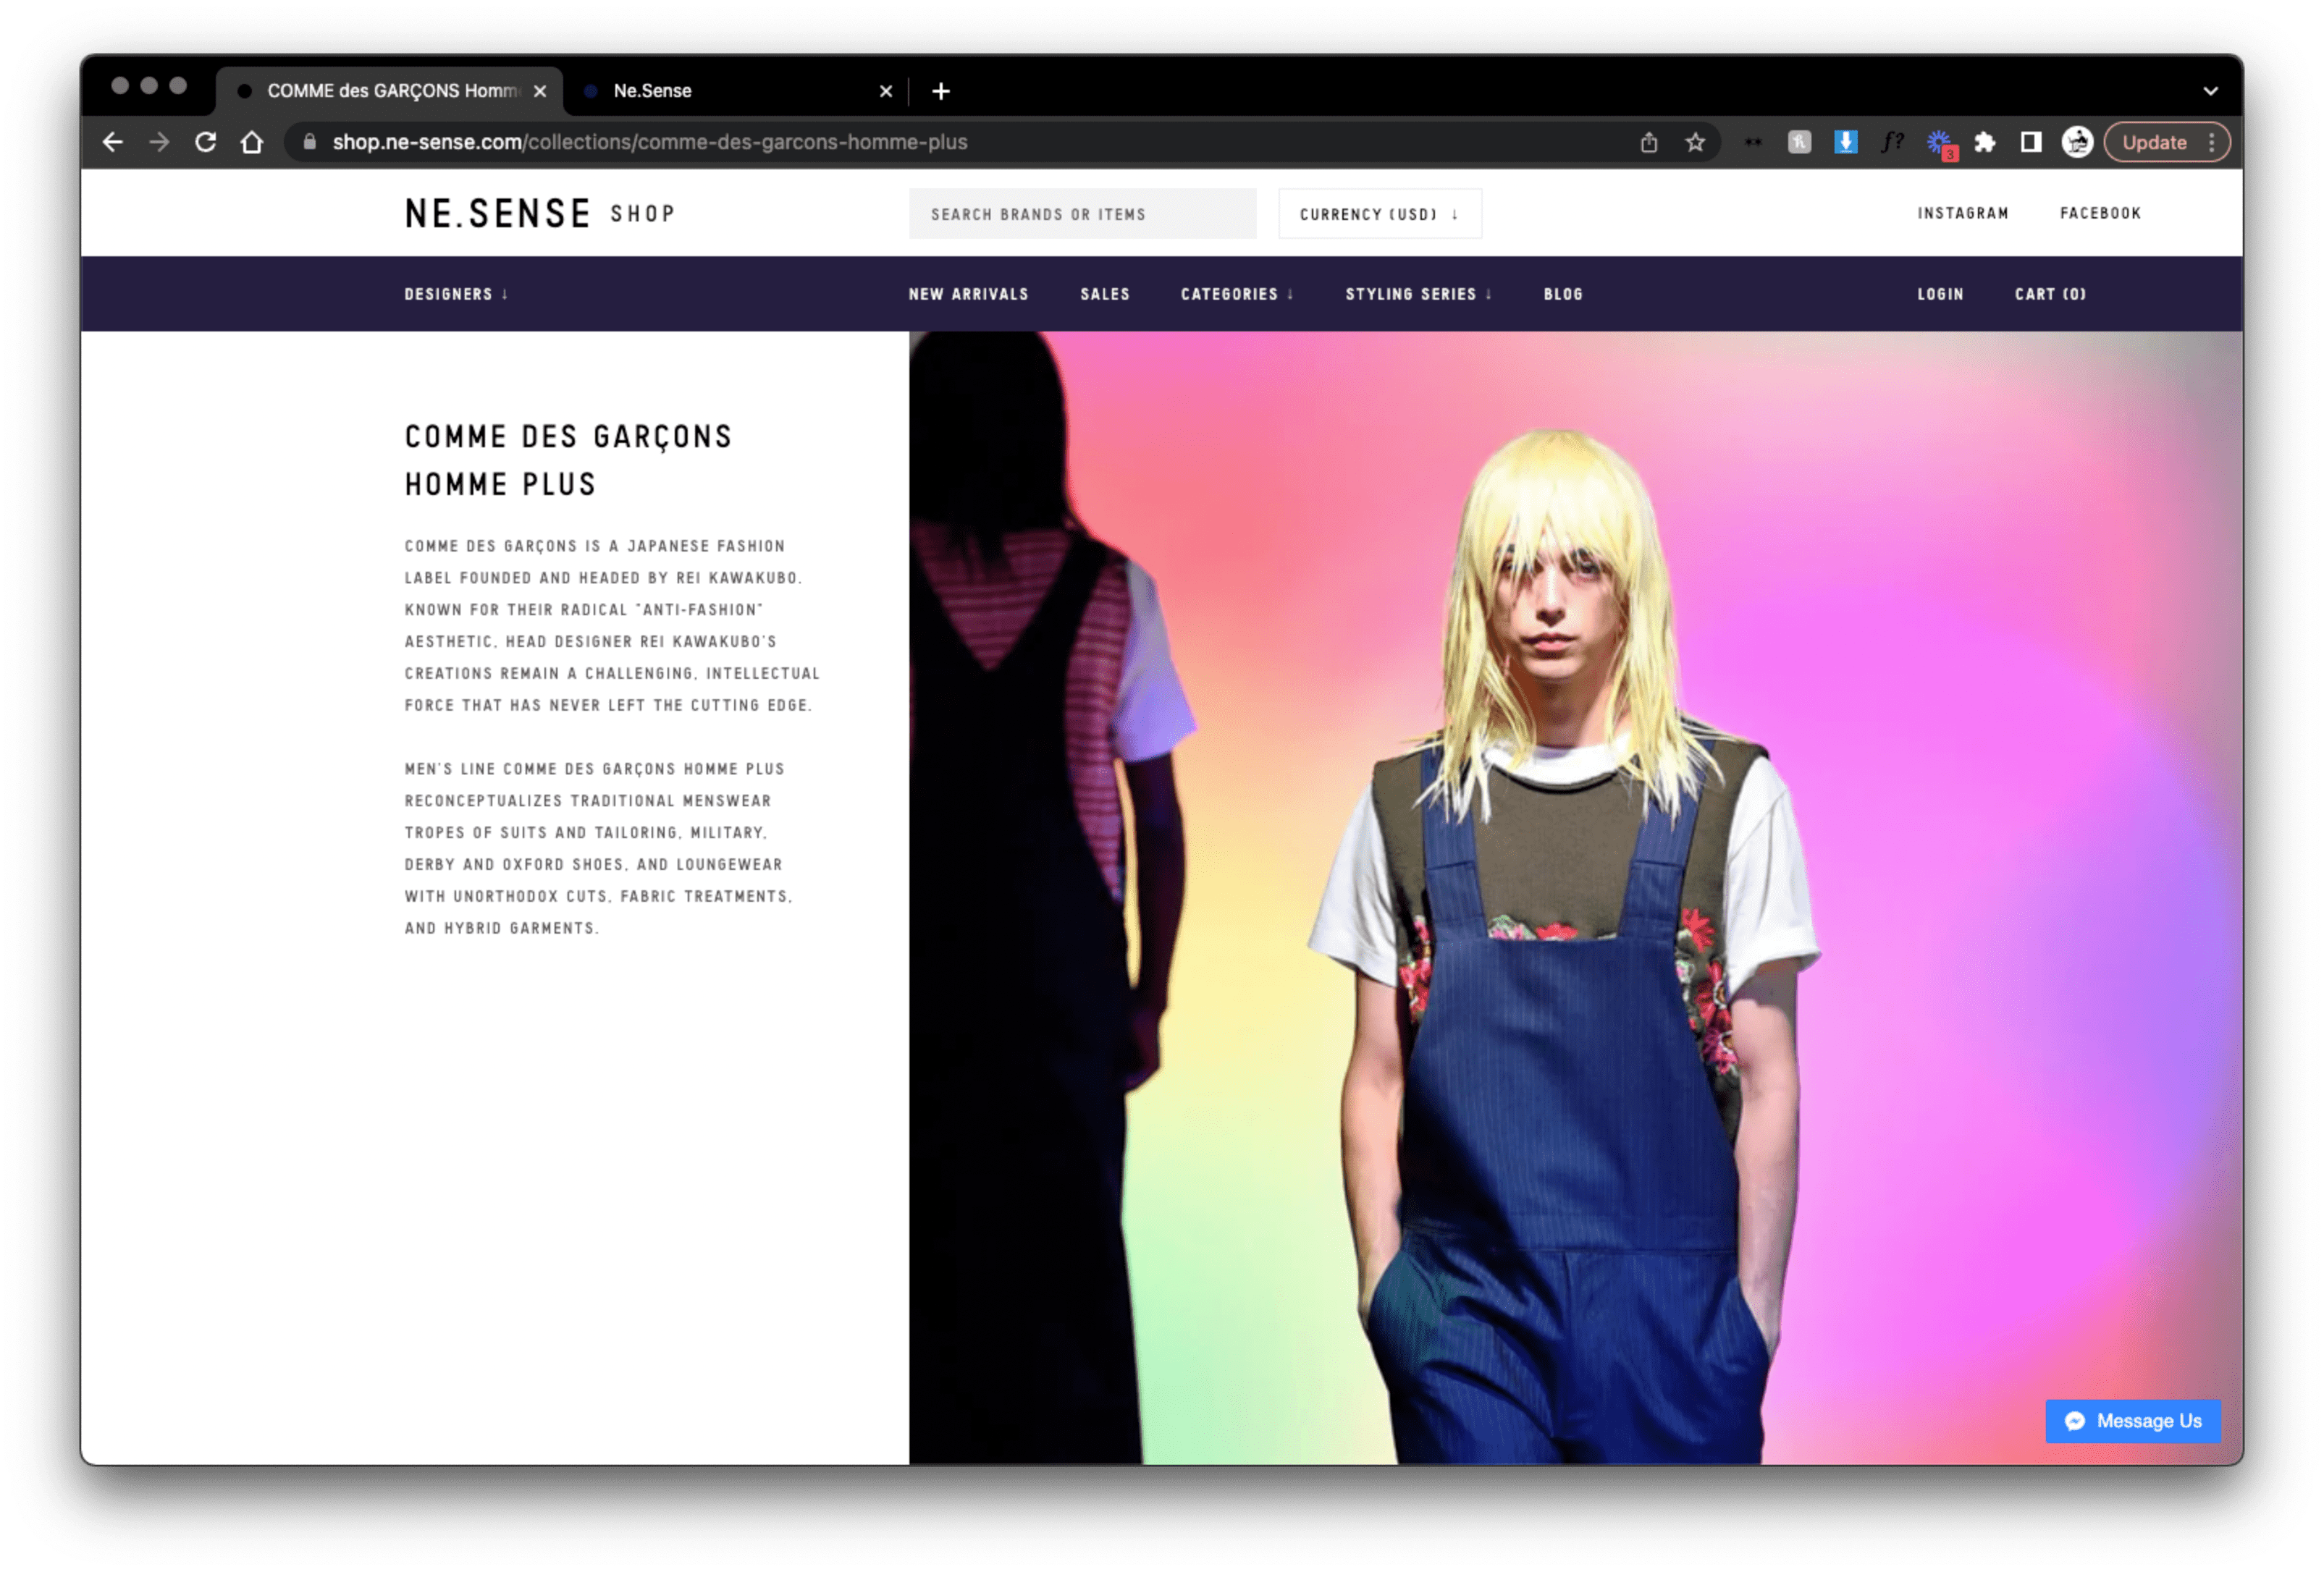Click the search brands or items field

[1082, 214]
